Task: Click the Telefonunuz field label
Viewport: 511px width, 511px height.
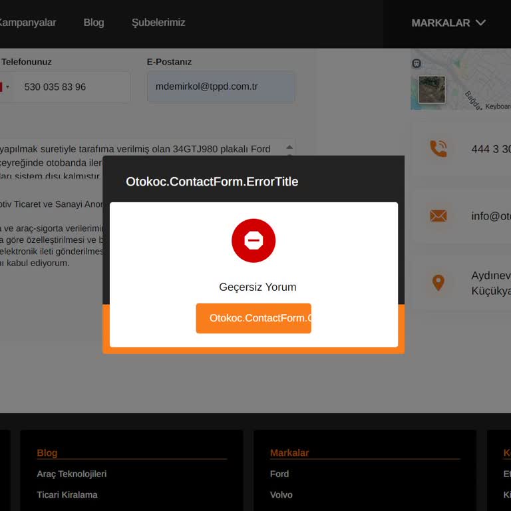Action: (x=27, y=62)
